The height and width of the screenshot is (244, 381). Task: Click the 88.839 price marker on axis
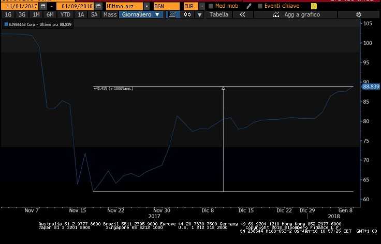coord(371,86)
